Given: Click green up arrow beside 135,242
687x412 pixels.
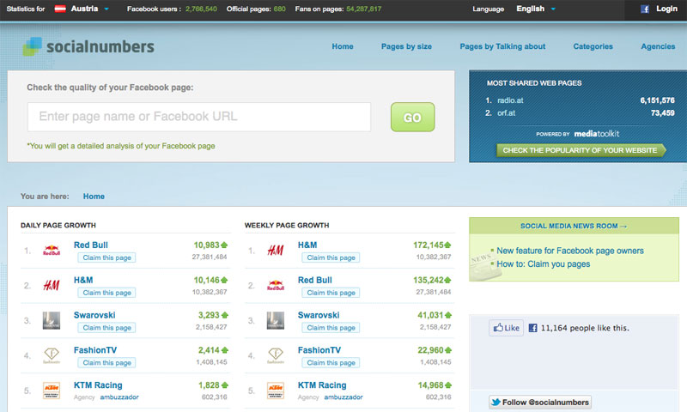Looking at the screenshot, I should (447, 280).
